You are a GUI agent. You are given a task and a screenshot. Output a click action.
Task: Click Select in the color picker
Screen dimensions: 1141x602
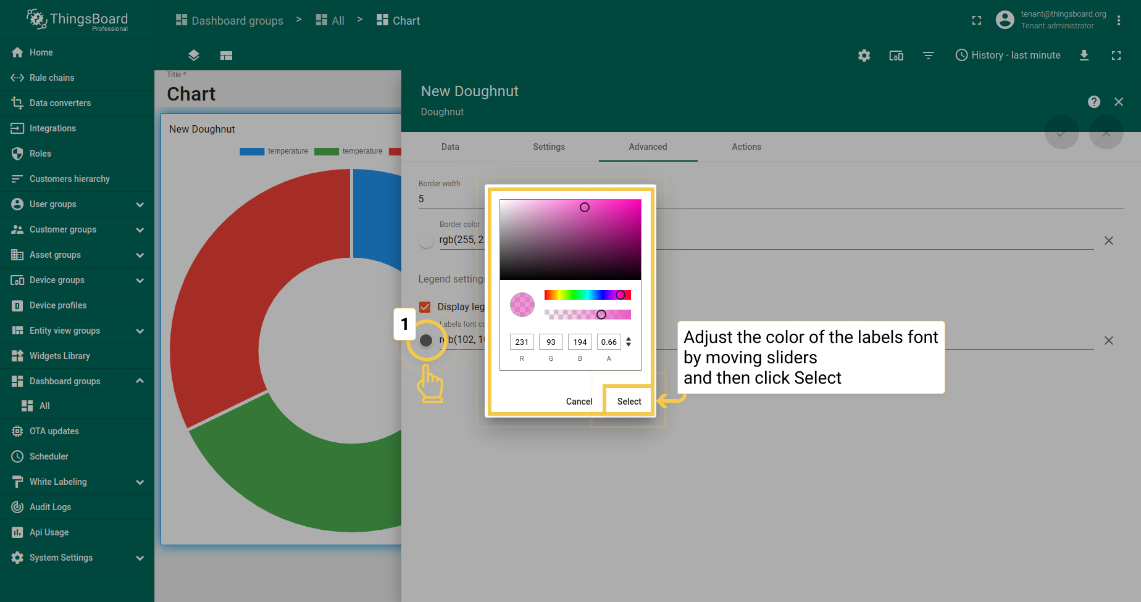pos(629,402)
